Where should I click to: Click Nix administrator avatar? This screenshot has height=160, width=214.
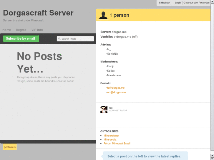104,110
